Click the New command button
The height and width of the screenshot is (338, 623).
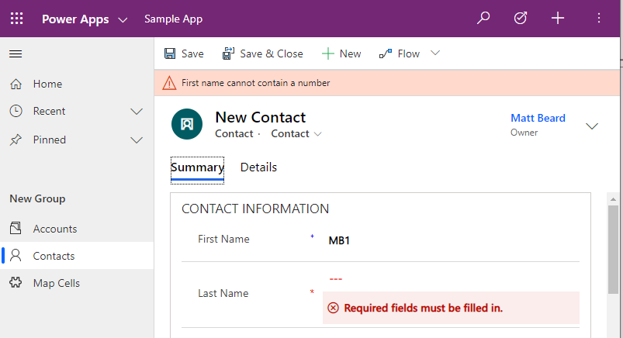(341, 53)
